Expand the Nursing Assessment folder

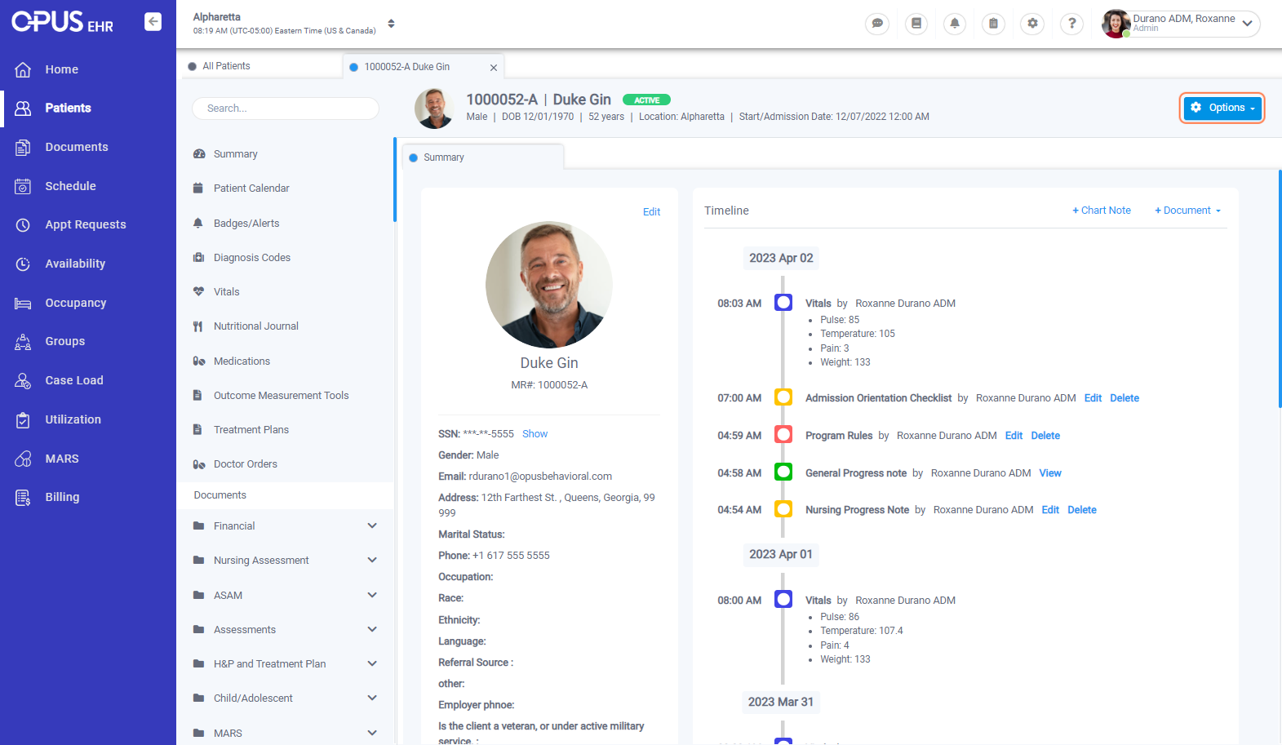(372, 561)
